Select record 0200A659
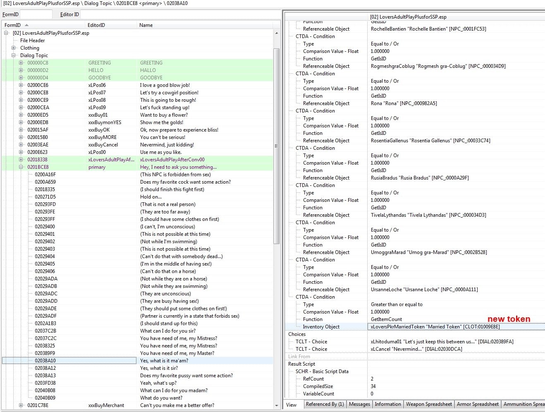Viewport: 545px width, 412px height. [137, 182]
